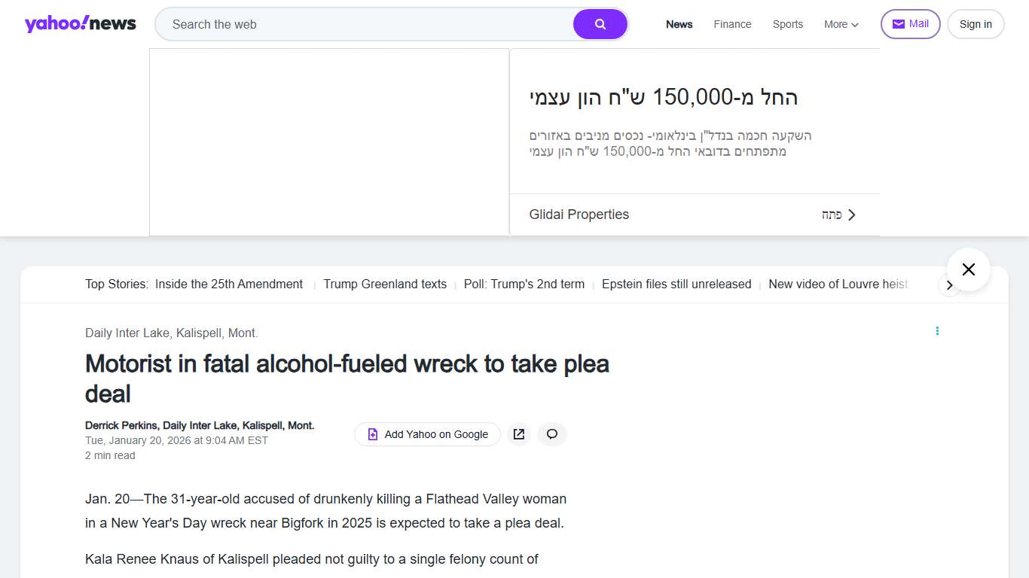The image size is (1029, 578).
Task: Open Inside the 25th Amendment story
Action: [x=229, y=284]
